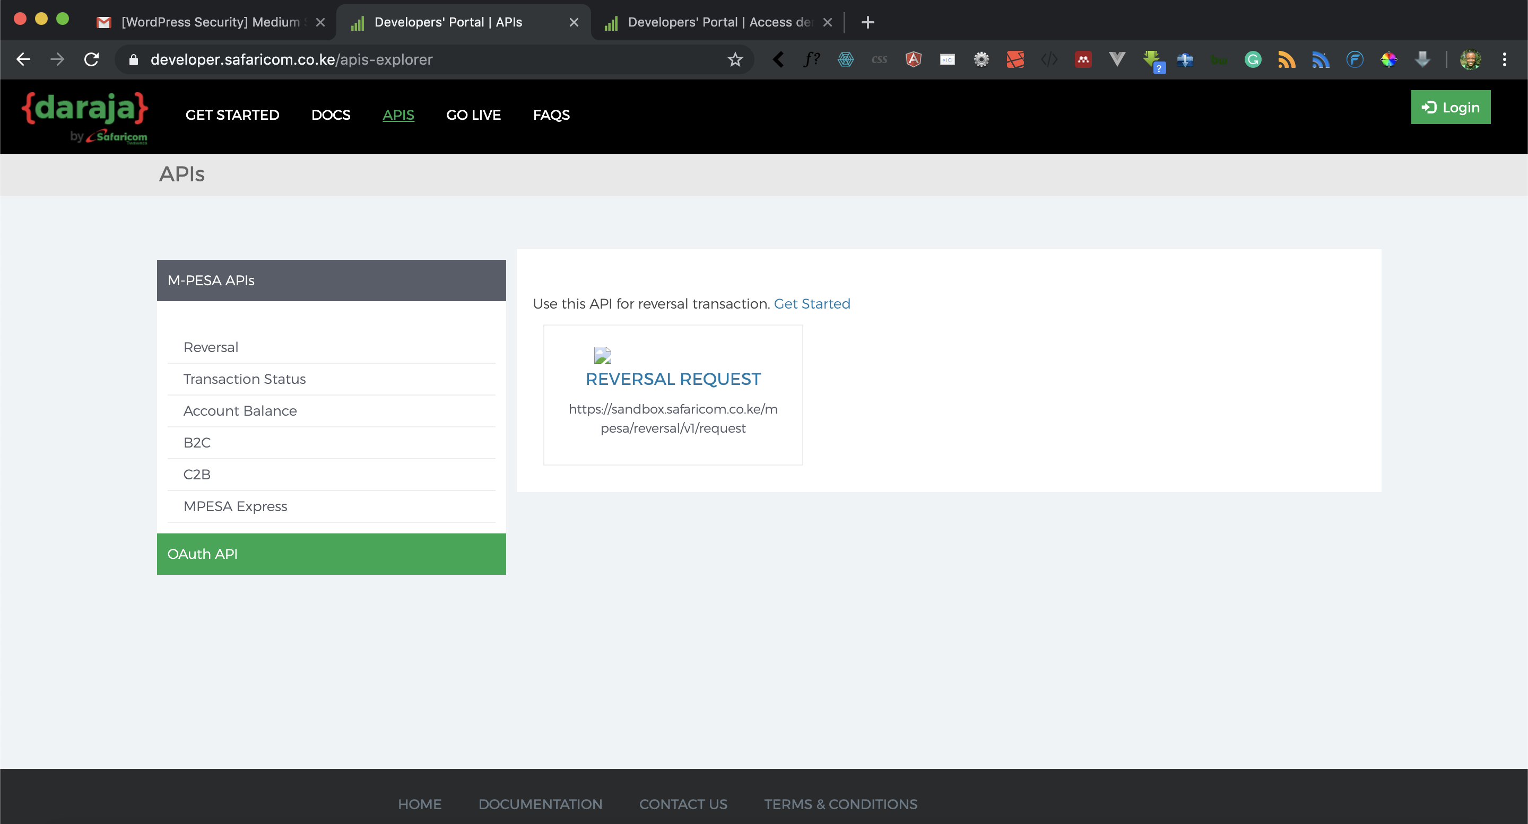The width and height of the screenshot is (1528, 824).
Task: Open DOCUMENTATION footer link
Action: tap(540, 804)
